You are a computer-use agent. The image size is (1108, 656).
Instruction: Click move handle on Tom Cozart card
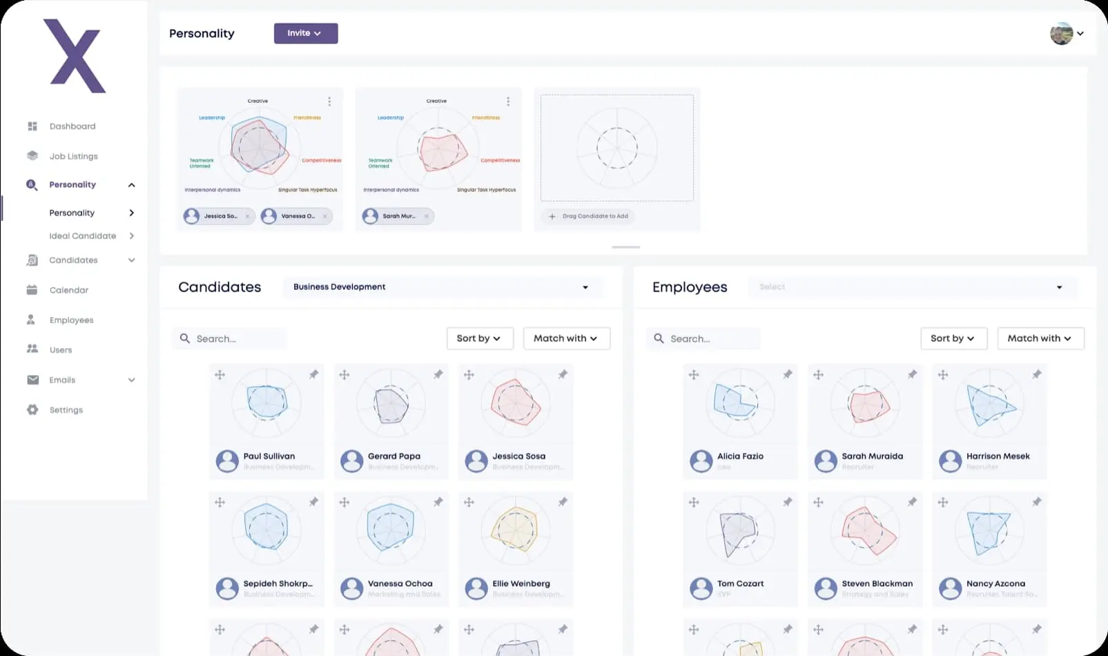coord(694,503)
